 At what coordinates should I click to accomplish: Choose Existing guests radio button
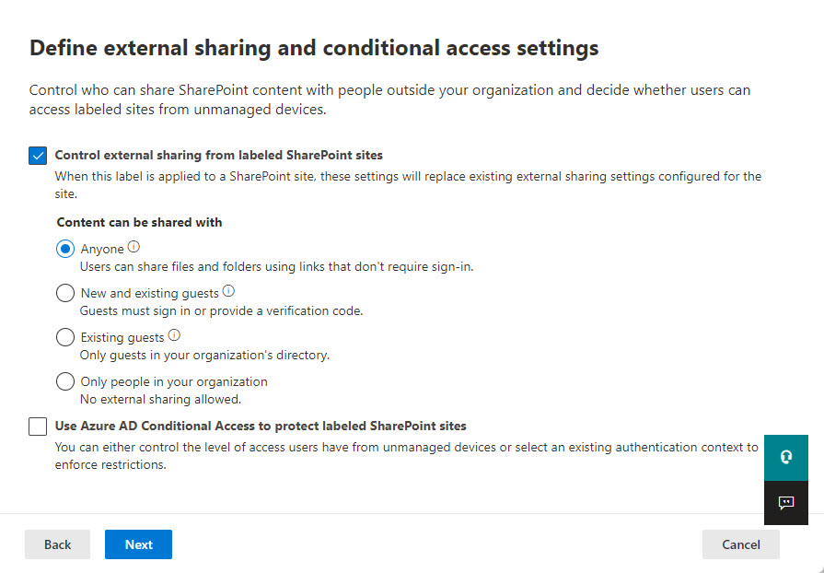pyautogui.click(x=65, y=337)
